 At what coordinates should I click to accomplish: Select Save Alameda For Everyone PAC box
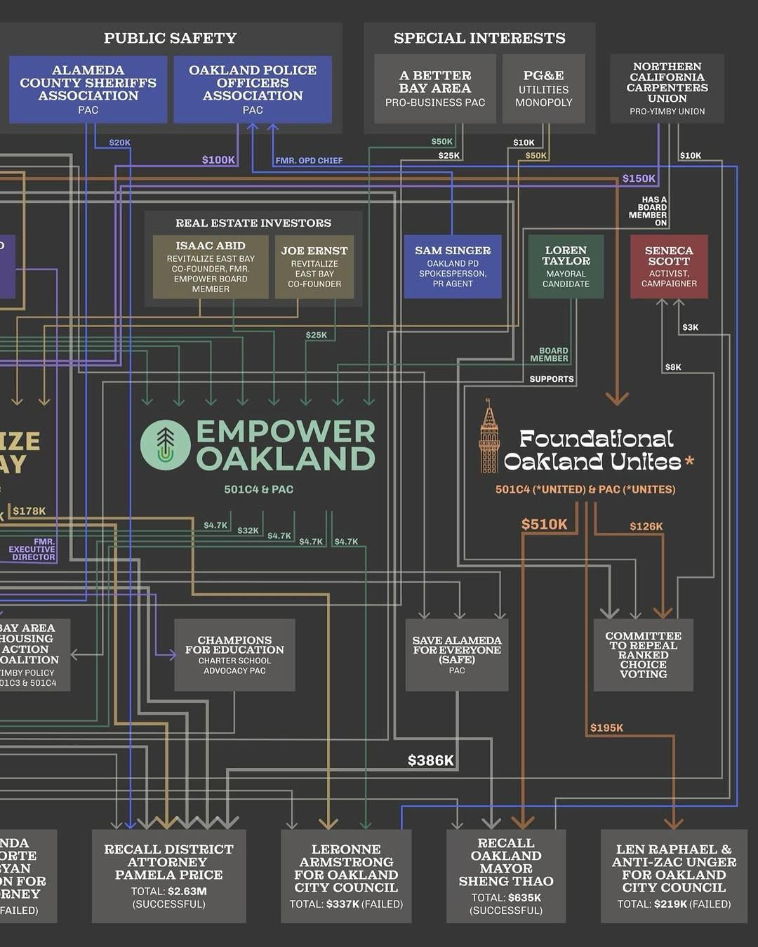[457, 655]
